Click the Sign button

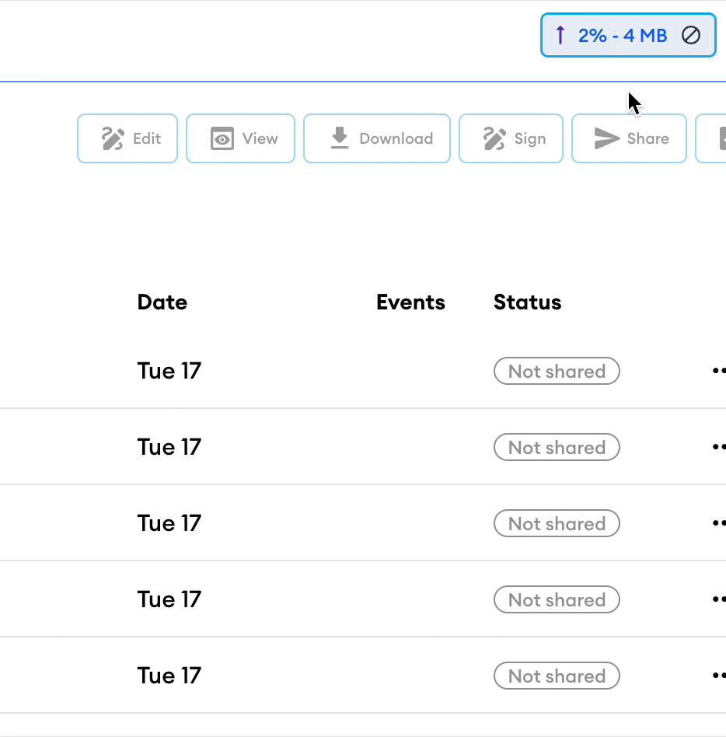coord(511,138)
